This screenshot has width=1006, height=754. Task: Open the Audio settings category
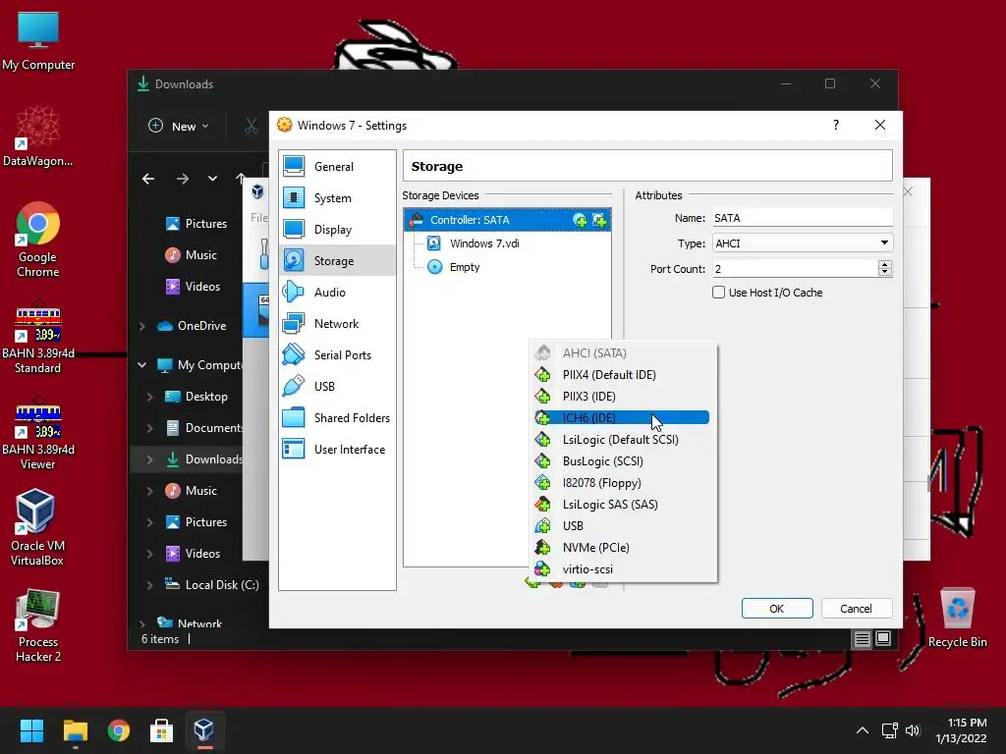click(x=338, y=293)
